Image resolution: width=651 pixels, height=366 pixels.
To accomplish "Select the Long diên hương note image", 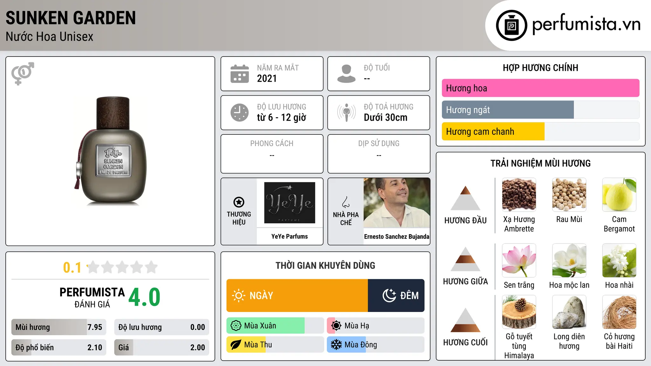I will click(x=569, y=312).
